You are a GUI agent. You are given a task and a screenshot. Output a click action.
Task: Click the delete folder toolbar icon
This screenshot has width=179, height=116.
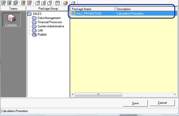pyautogui.click(x=50, y=3)
